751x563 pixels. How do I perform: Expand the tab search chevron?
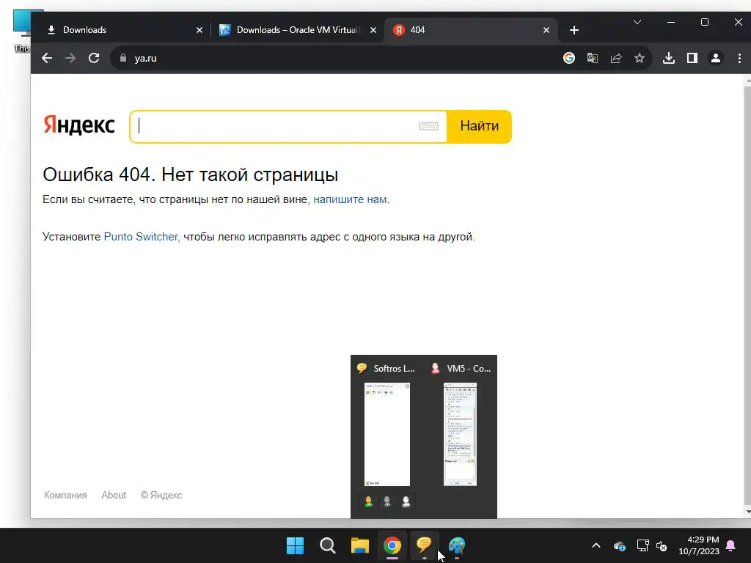click(637, 22)
